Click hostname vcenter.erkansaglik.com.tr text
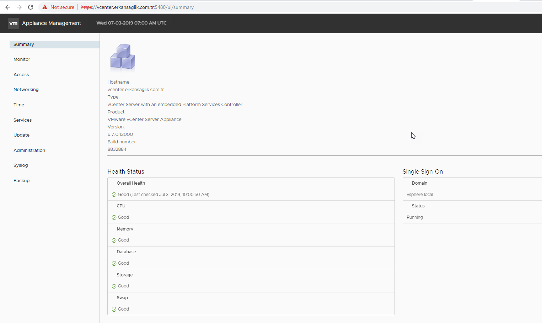This screenshot has height=323, width=542. click(x=136, y=90)
